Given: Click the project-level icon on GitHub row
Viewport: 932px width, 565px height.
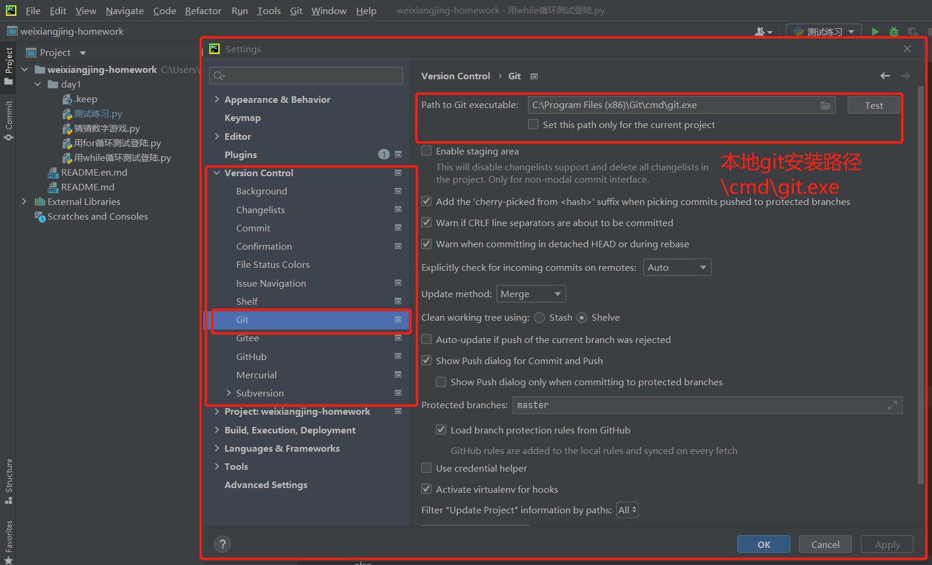Looking at the screenshot, I should (x=398, y=357).
